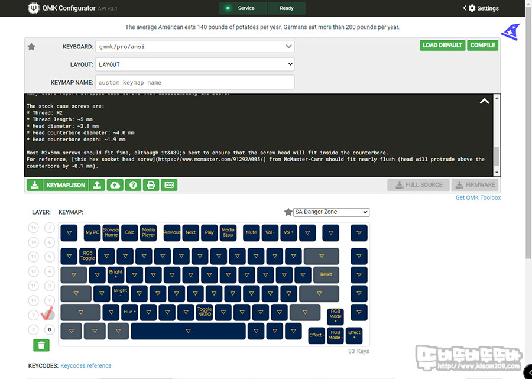The height and width of the screenshot is (379, 532).
Task: Switch to layer 0
Action: click(x=50, y=329)
